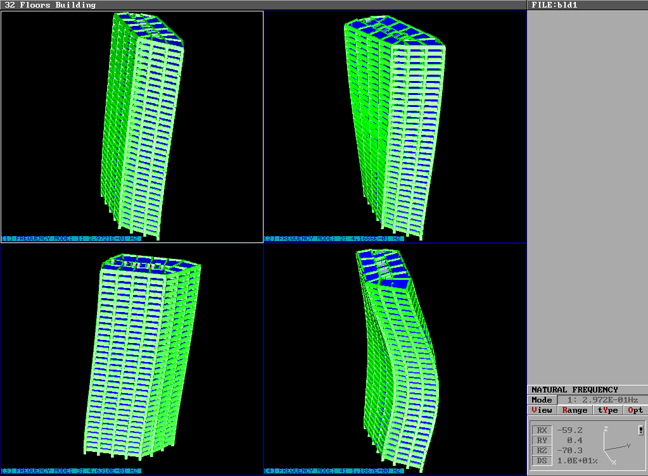Screen dimensions: 648x476
Task: Click the Opt button in the side panel
Action: [634, 410]
